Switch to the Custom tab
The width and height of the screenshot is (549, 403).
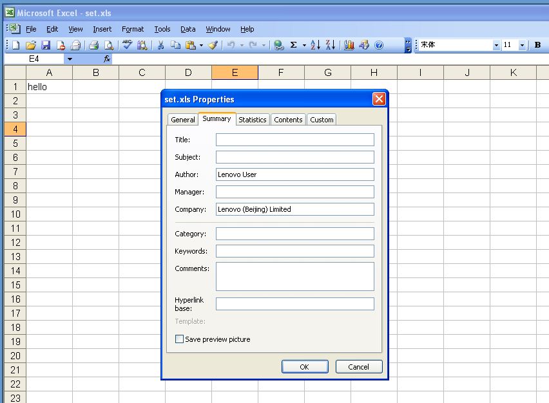tap(322, 120)
